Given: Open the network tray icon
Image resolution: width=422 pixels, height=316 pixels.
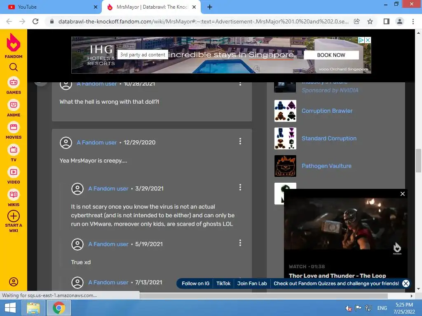Looking at the screenshot, I should coord(368,308).
